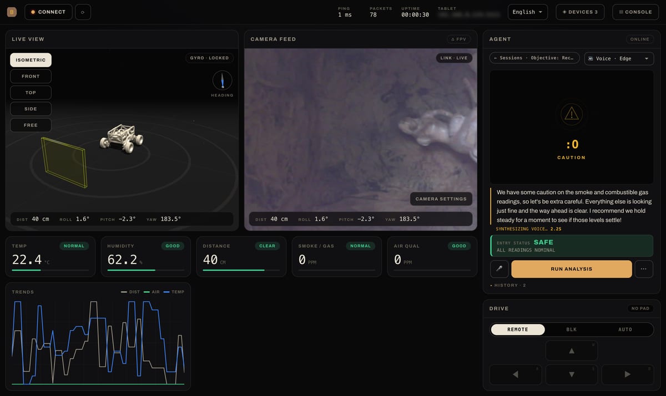This screenshot has width=666, height=396.
Task: Click the SMOKE / GAS NORMAL badge
Action: click(x=360, y=246)
